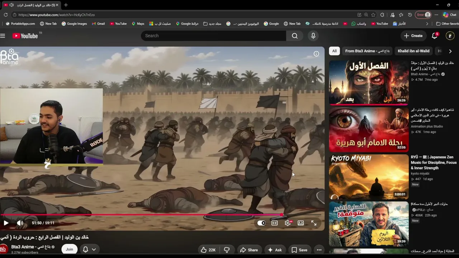This screenshot has width=459, height=258.
Task: Share this video
Action: click(249, 250)
